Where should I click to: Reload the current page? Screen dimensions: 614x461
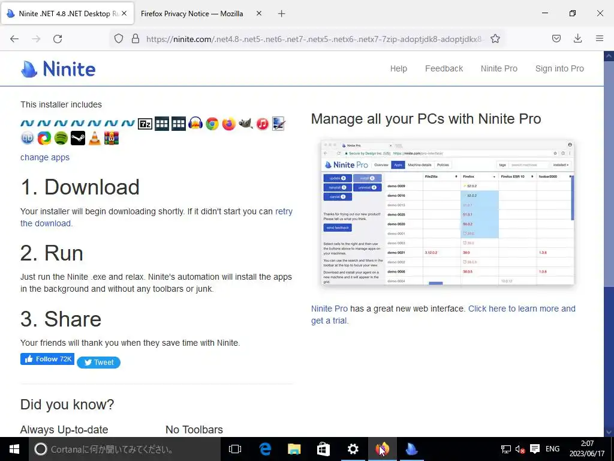[x=58, y=39]
